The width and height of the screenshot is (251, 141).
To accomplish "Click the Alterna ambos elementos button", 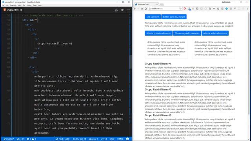I will [x=215, y=33].
